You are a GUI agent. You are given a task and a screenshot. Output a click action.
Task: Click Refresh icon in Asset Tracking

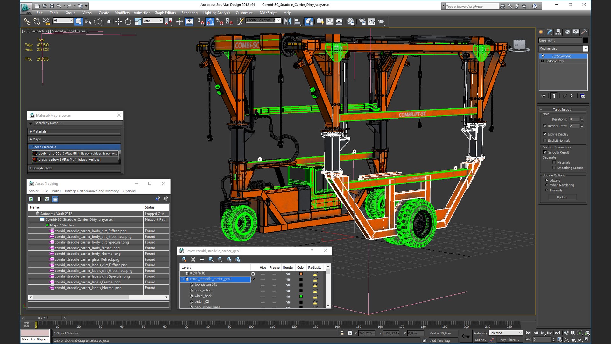click(31, 199)
